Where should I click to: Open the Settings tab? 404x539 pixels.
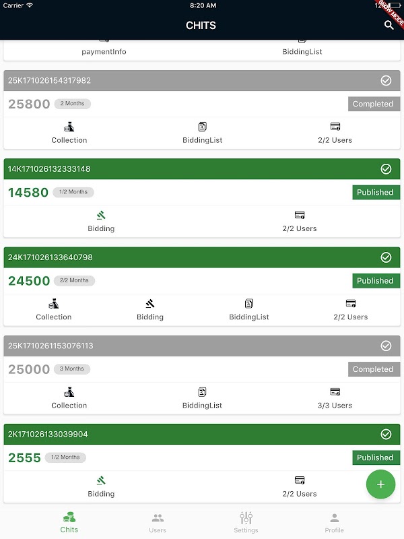pyautogui.click(x=246, y=522)
